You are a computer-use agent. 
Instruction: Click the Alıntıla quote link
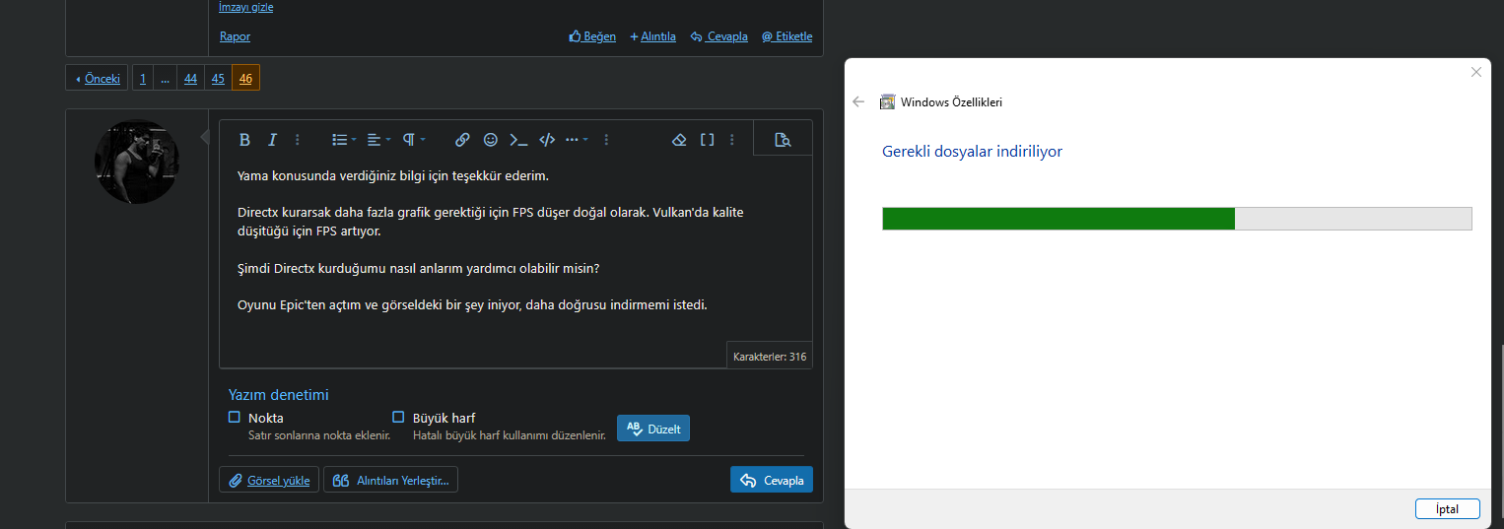click(652, 36)
